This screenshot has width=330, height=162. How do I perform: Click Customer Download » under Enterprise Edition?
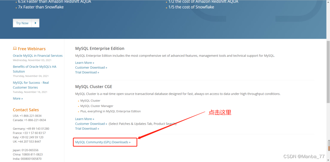[x=91, y=68]
